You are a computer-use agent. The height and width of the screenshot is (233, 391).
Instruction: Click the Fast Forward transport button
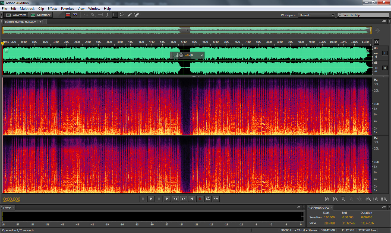point(184,199)
